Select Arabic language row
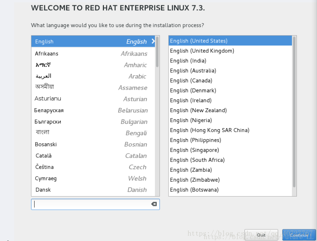Screen dimensions: 317x241 (93, 76)
